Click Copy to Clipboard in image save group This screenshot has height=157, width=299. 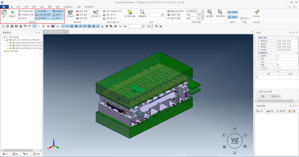pos(175,11)
